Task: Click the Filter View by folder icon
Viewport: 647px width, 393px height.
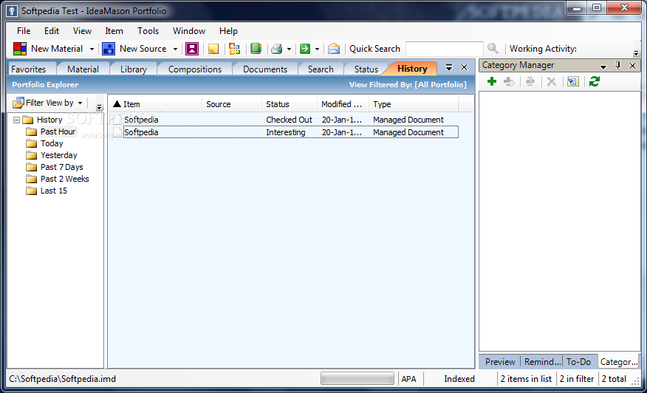Action: point(18,103)
